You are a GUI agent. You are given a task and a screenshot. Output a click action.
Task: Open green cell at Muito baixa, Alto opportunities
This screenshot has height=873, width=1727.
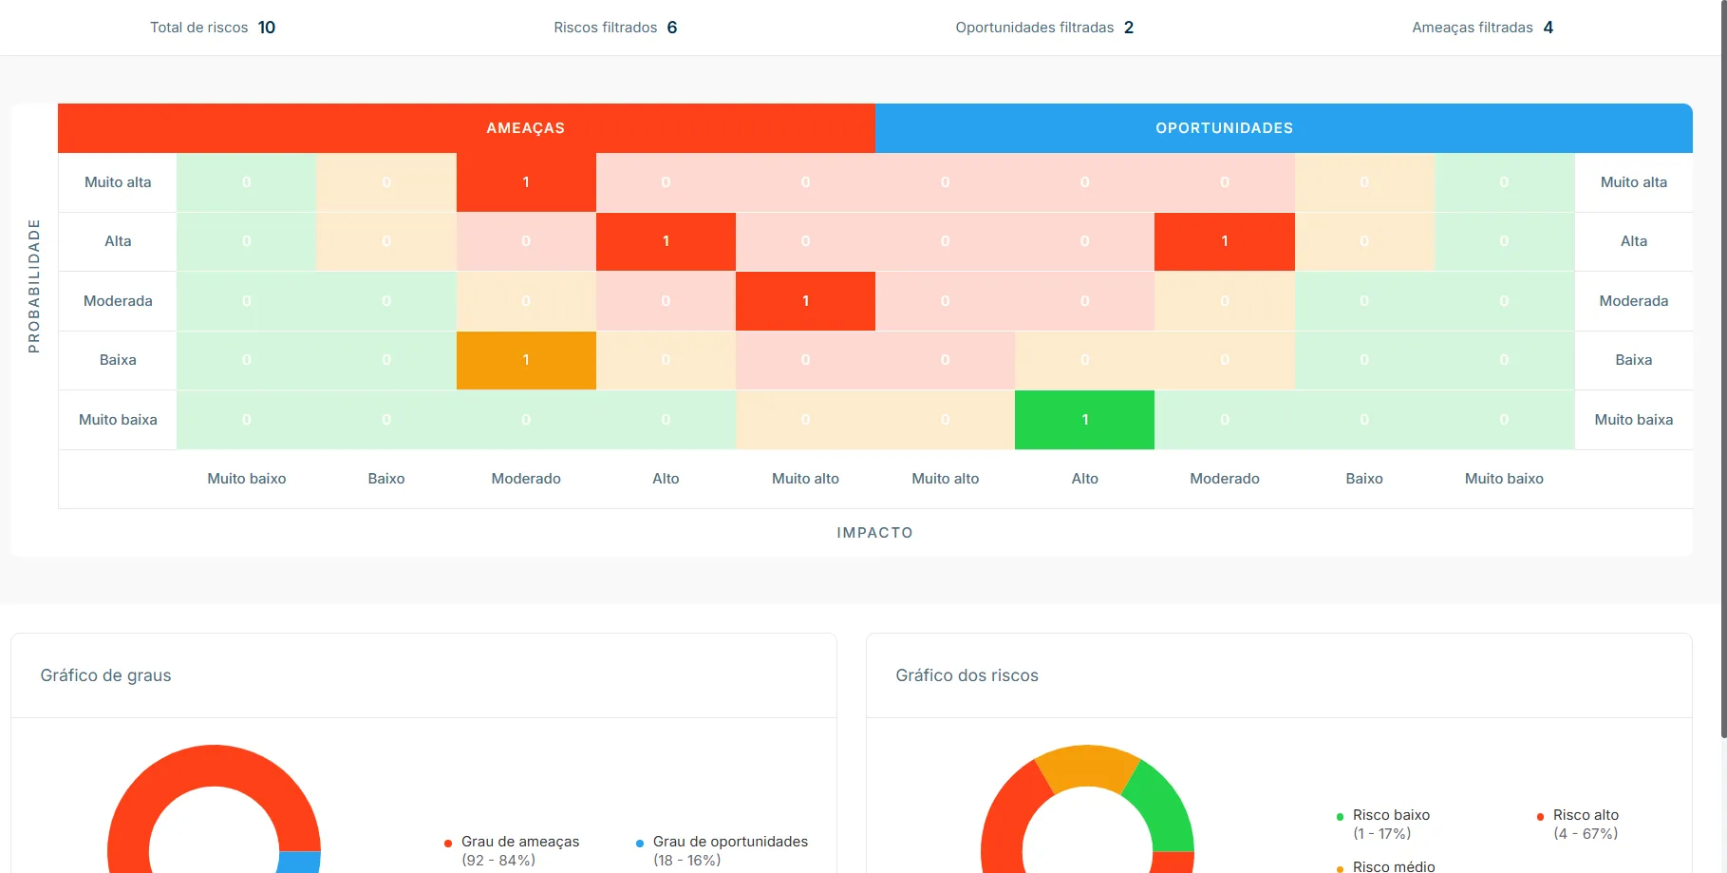coord(1084,420)
